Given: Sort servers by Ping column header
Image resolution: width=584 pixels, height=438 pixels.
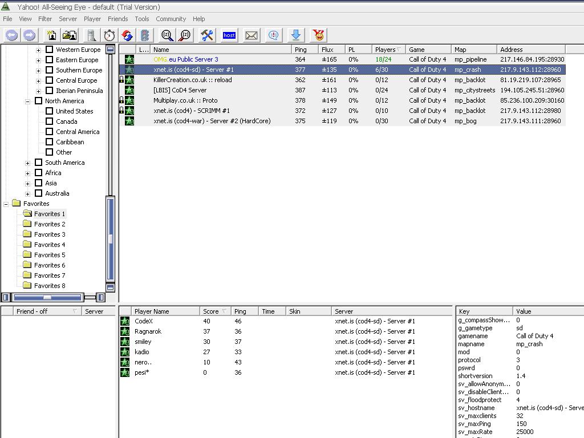Looking at the screenshot, I should coord(305,50).
